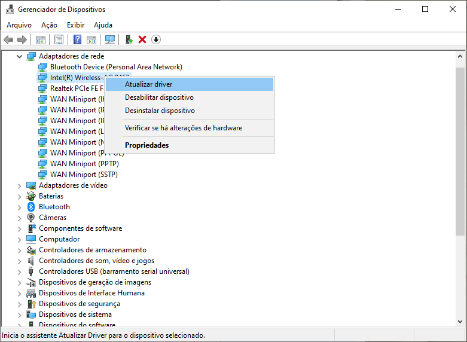Click the USB plug icon for Controladores USB
Screen dimensions: 467x342
30,271
